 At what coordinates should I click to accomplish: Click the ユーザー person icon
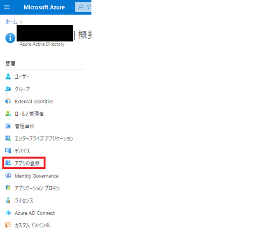[8, 77]
